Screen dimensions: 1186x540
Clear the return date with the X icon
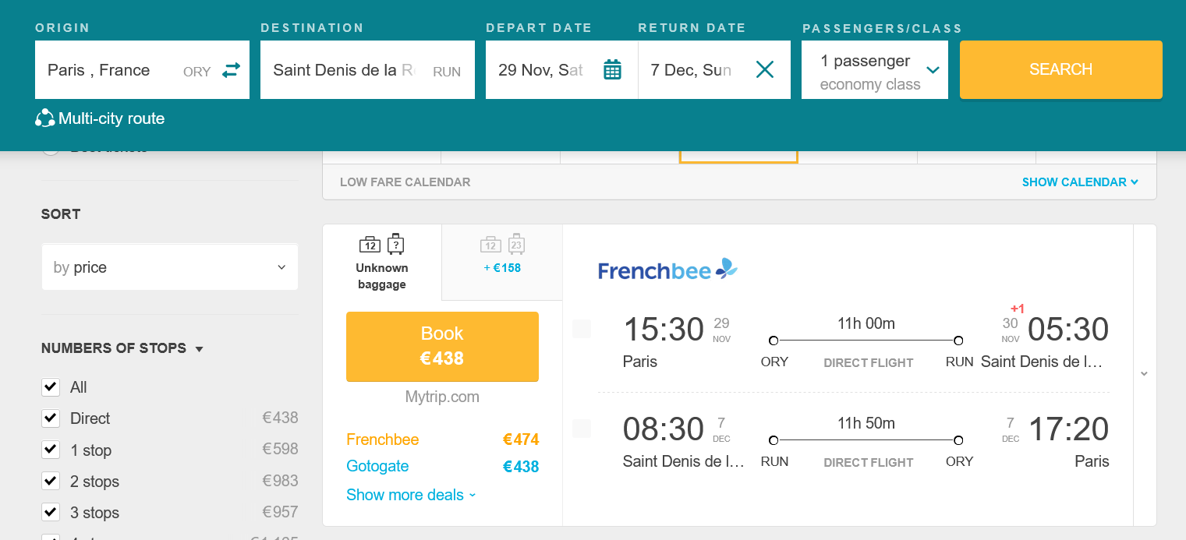click(765, 70)
